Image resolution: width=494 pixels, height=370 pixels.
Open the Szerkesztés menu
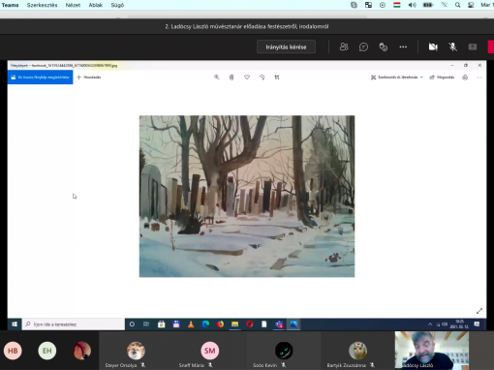click(42, 5)
